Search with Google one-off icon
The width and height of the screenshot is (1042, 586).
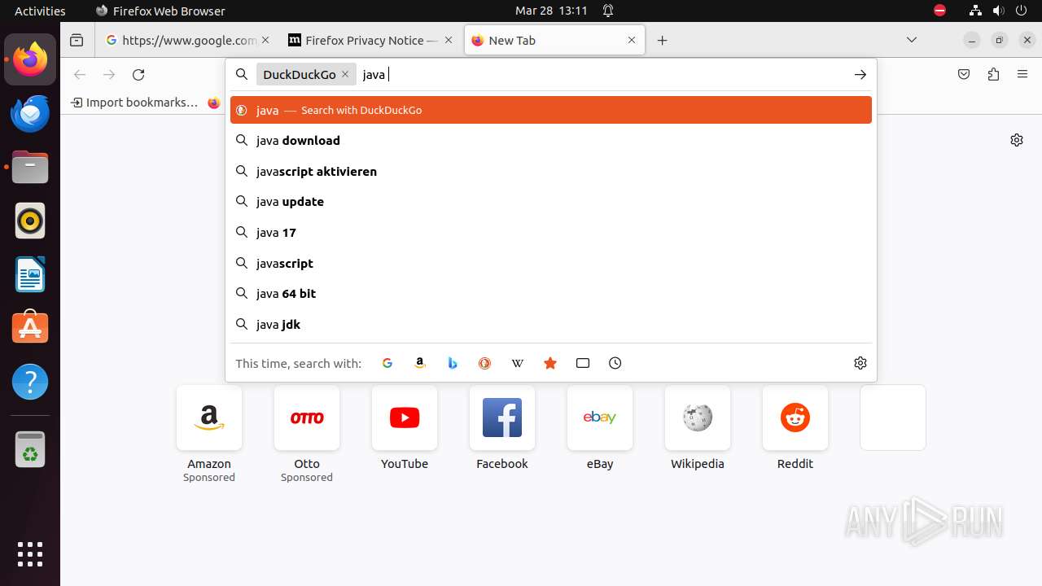coord(387,363)
